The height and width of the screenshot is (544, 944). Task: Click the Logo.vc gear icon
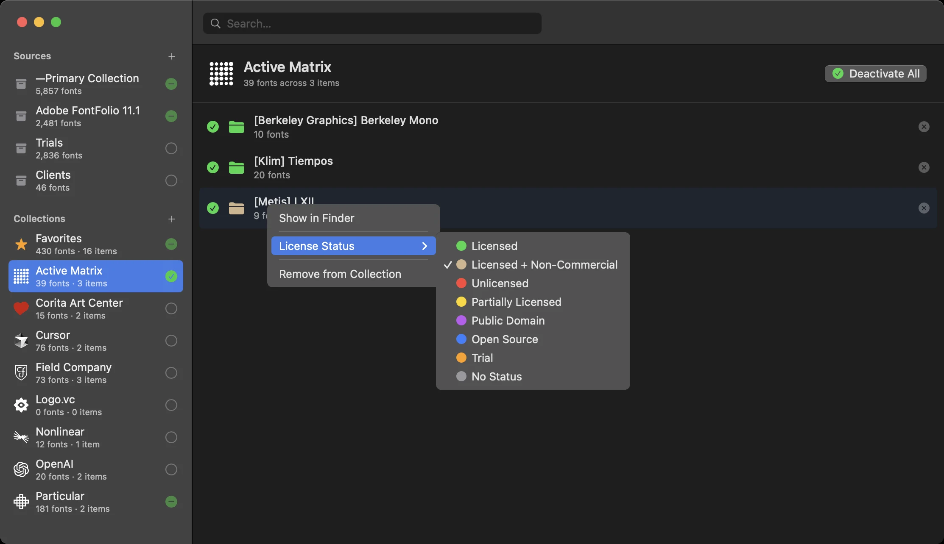[21, 405]
